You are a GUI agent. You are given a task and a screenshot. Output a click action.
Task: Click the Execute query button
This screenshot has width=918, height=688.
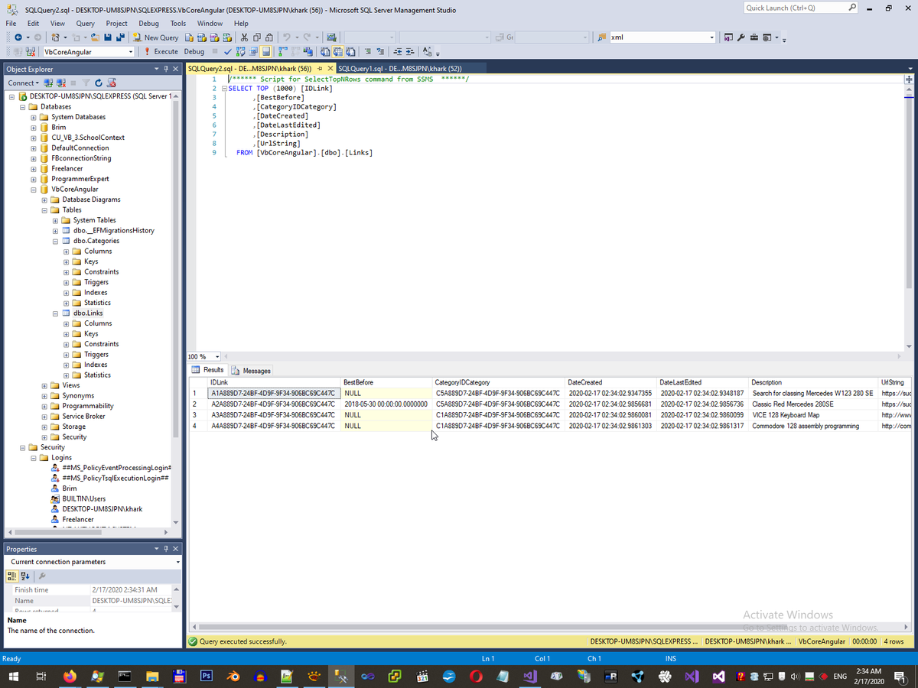(x=161, y=52)
